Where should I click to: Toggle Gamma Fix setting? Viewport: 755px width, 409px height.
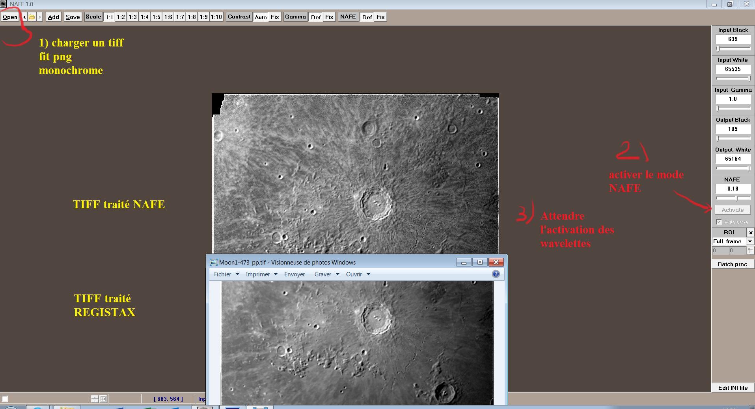[x=329, y=17]
